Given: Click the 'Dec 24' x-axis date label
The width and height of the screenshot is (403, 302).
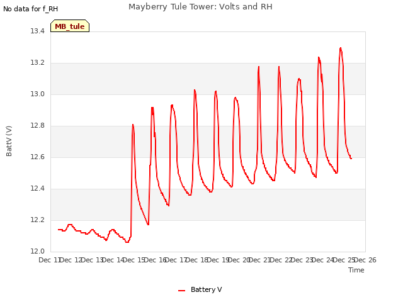Looking at the screenshot, I should click(323, 260).
